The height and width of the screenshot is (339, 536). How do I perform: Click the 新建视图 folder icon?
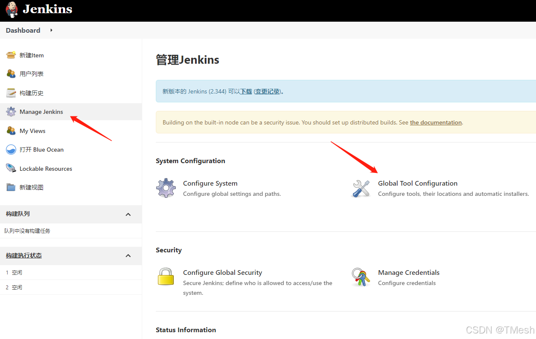(x=11, y=187)
